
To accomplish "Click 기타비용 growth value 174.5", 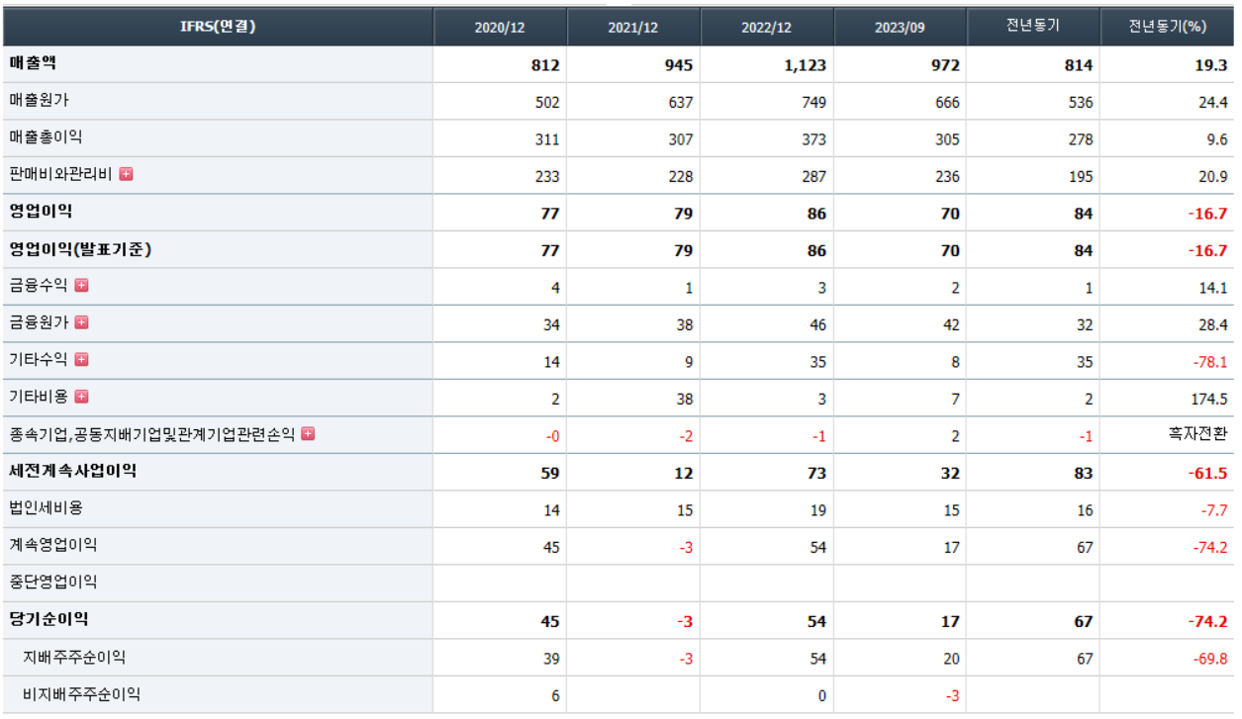I will (1208, 399).
